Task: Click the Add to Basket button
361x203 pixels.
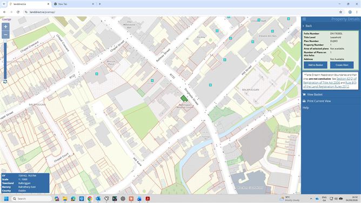Action: [x=316, y=65]
